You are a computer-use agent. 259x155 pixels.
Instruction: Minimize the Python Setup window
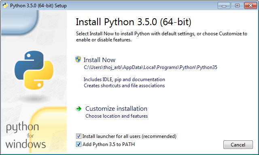[x=224, y=6]
